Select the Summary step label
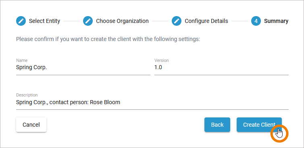The image size is (304, 148). coord(276,21)
